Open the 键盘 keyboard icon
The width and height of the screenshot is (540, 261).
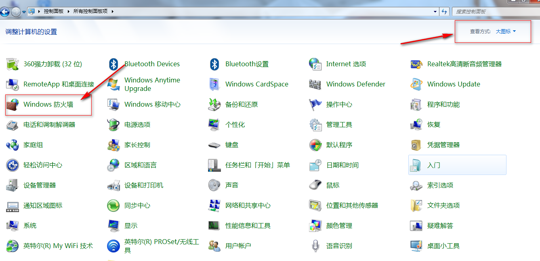214,145
